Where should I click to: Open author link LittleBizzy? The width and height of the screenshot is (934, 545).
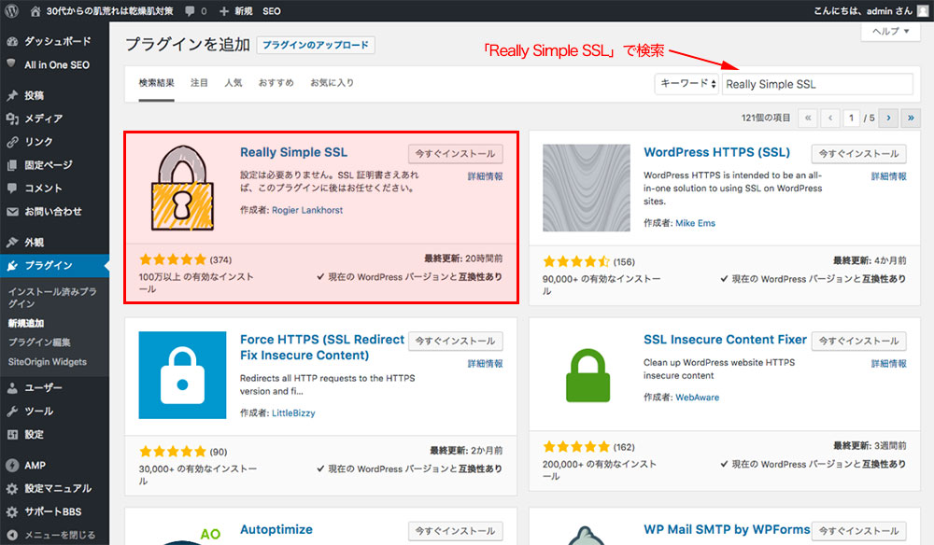tap(293, 412)
